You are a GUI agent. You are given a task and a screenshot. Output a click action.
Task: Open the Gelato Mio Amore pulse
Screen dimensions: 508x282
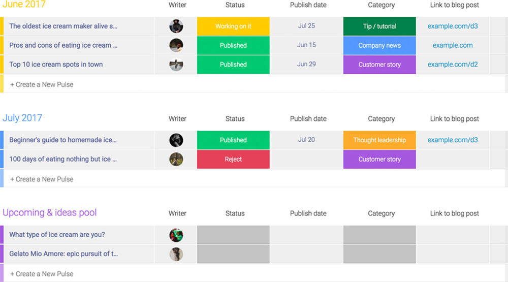pos(63,254)
